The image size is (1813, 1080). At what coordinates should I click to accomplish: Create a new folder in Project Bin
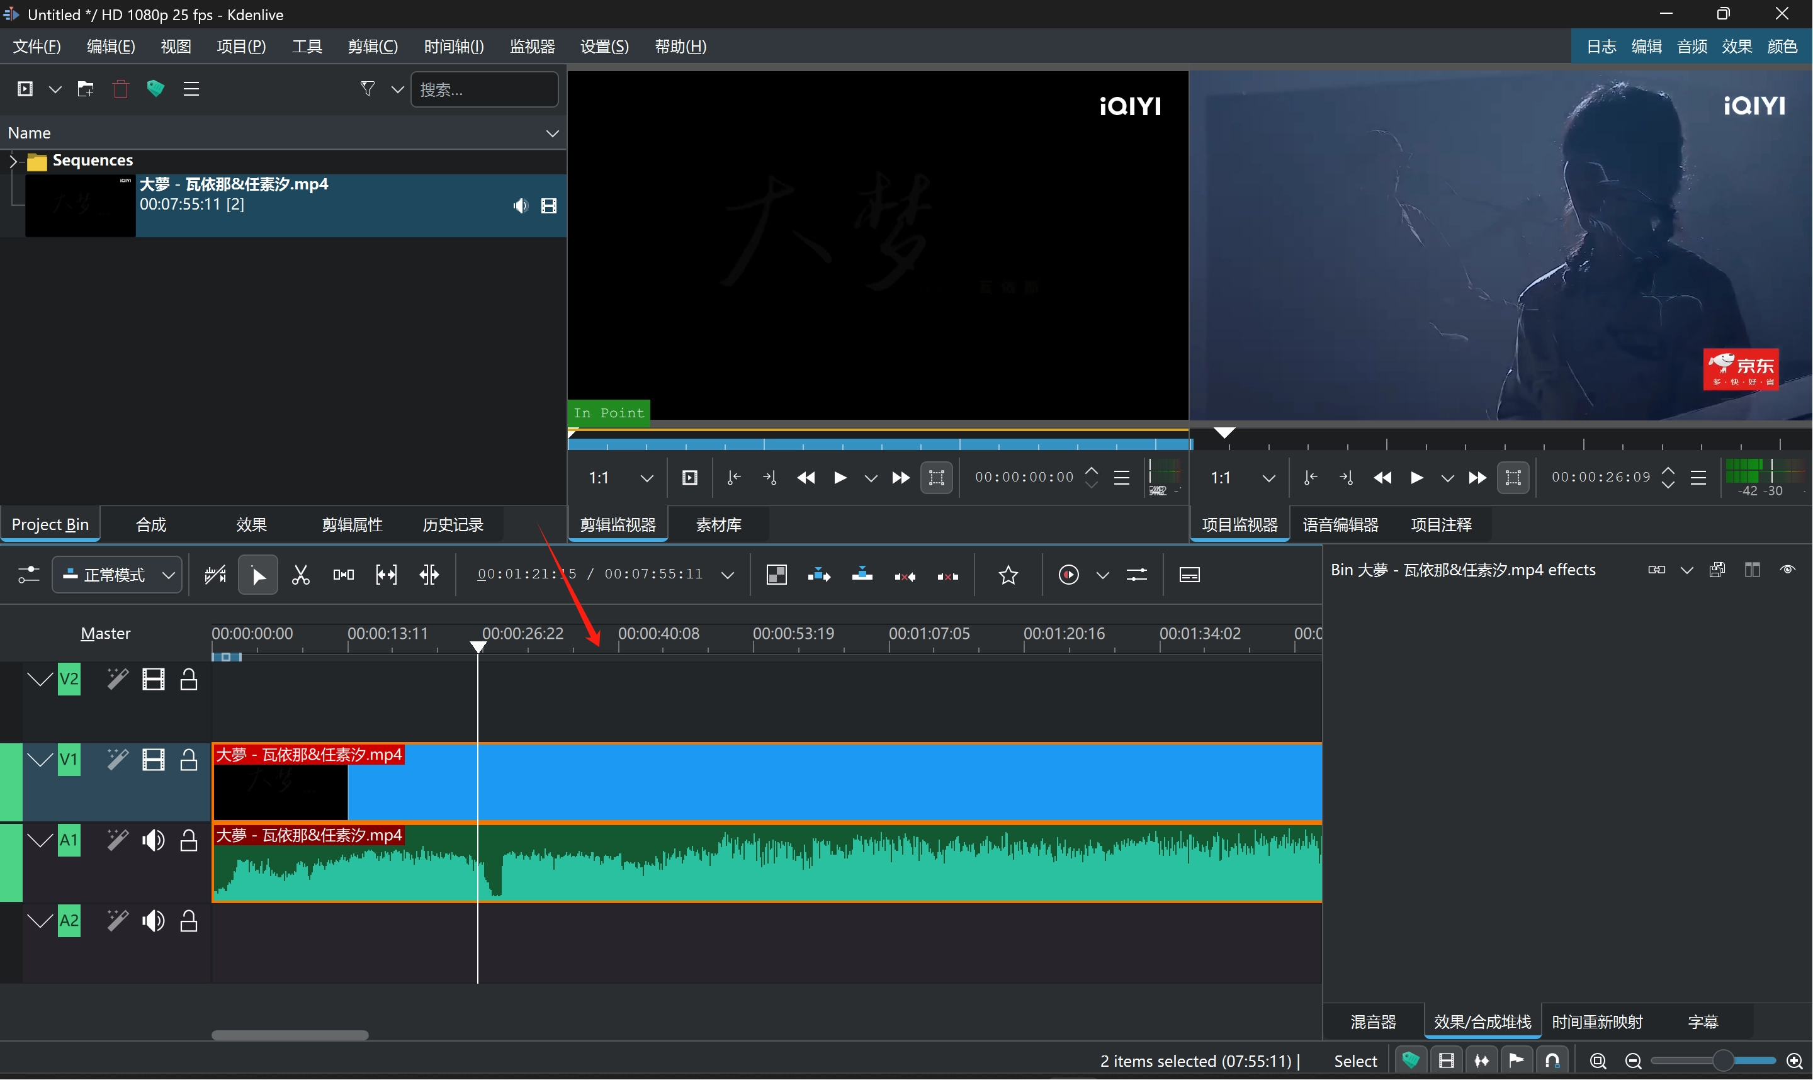tap(85, 89)
